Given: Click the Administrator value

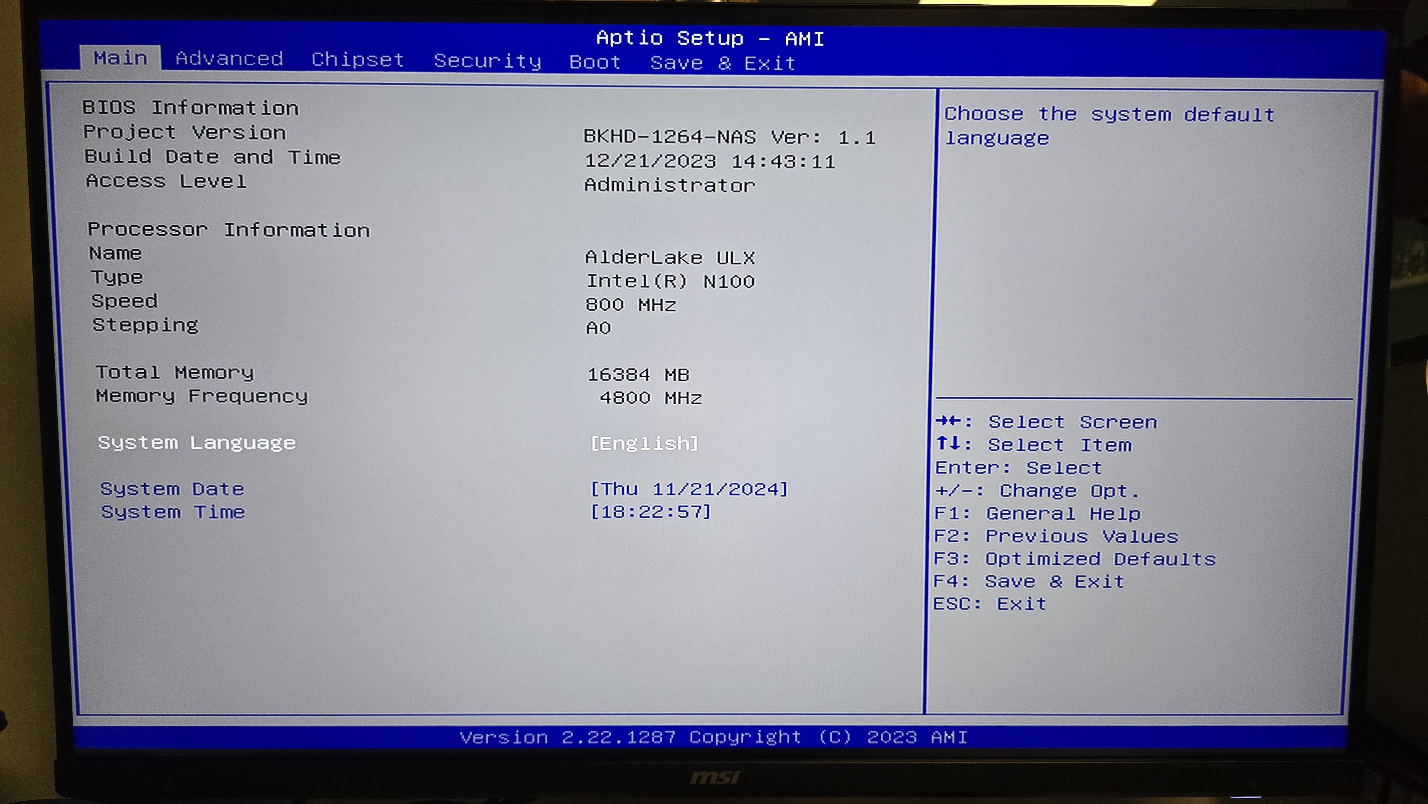Looking at the screenshot, I should click(670, 185).
